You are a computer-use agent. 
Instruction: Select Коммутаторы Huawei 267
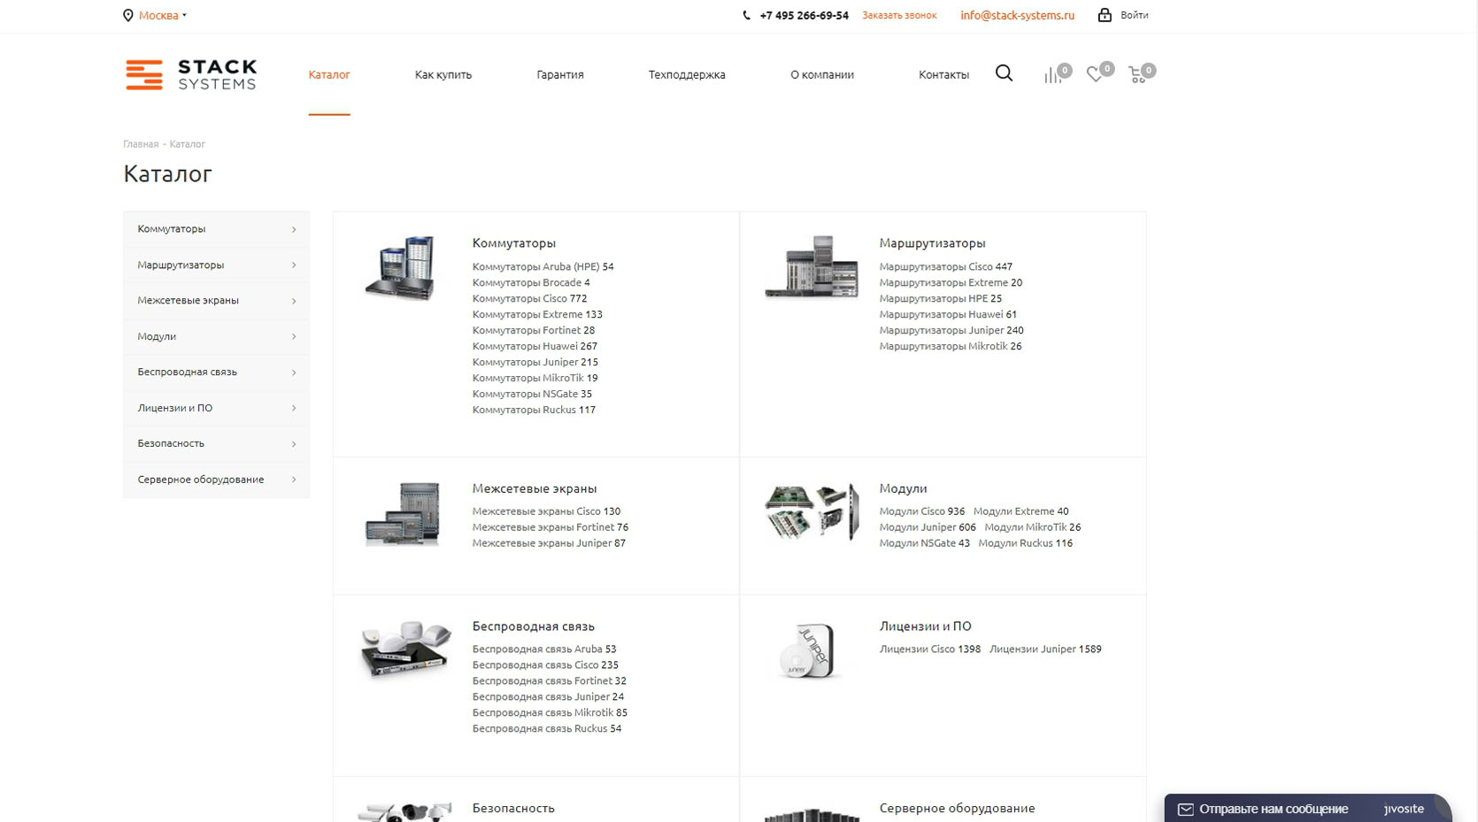pos(535,346)
